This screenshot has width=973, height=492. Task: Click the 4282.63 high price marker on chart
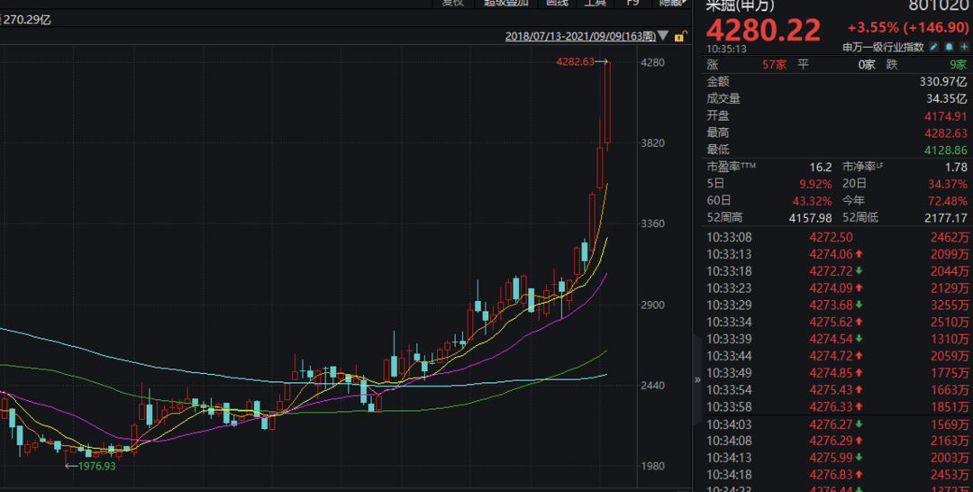(x=576, y=62)
